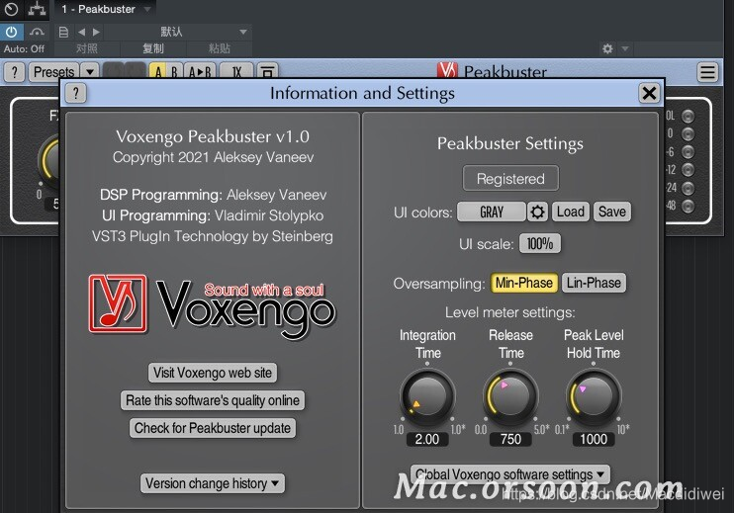Open Global Voxengo software settings dropdown
734x513 pixels.
(510, 474)
